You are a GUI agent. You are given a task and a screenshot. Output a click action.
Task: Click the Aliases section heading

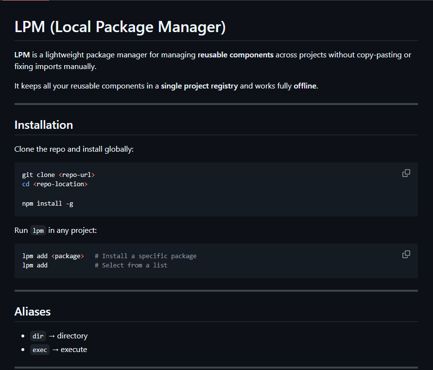[x=33, y=311]
